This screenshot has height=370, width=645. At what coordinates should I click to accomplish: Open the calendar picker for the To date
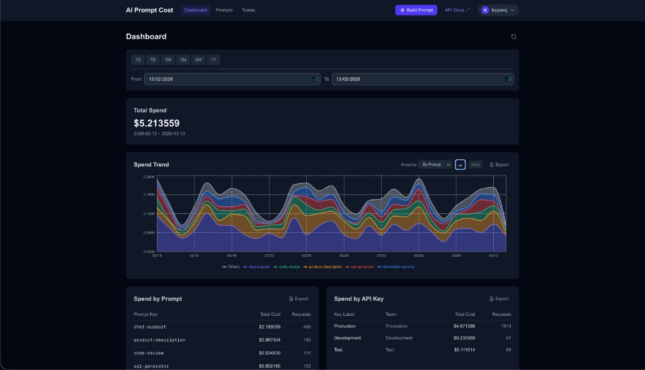[x=508, y=79]
